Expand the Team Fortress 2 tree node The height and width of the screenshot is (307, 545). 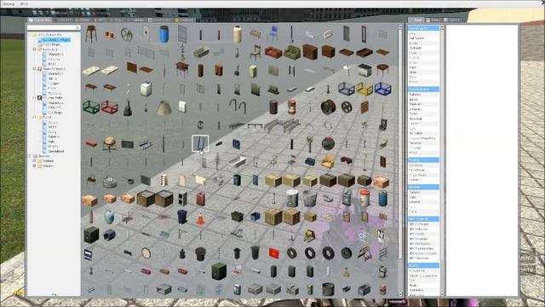point(34,69)
